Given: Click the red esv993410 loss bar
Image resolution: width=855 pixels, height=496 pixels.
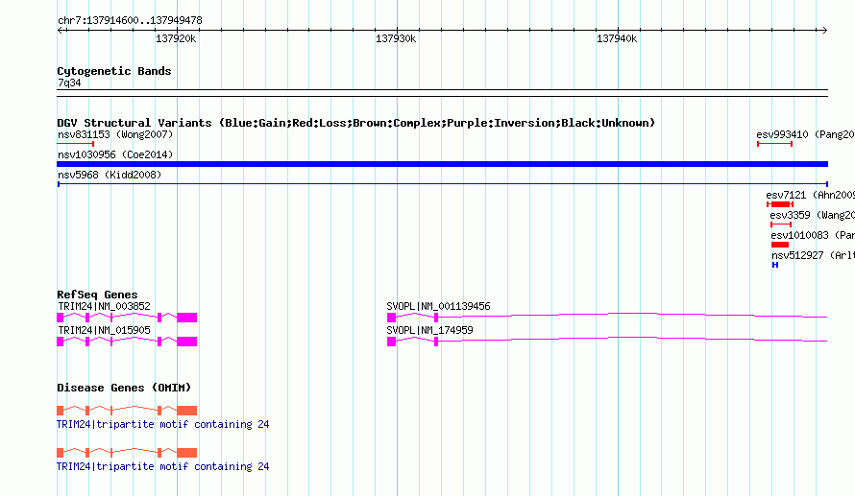Looking at the screenshot, I should (x=775, y=144).
